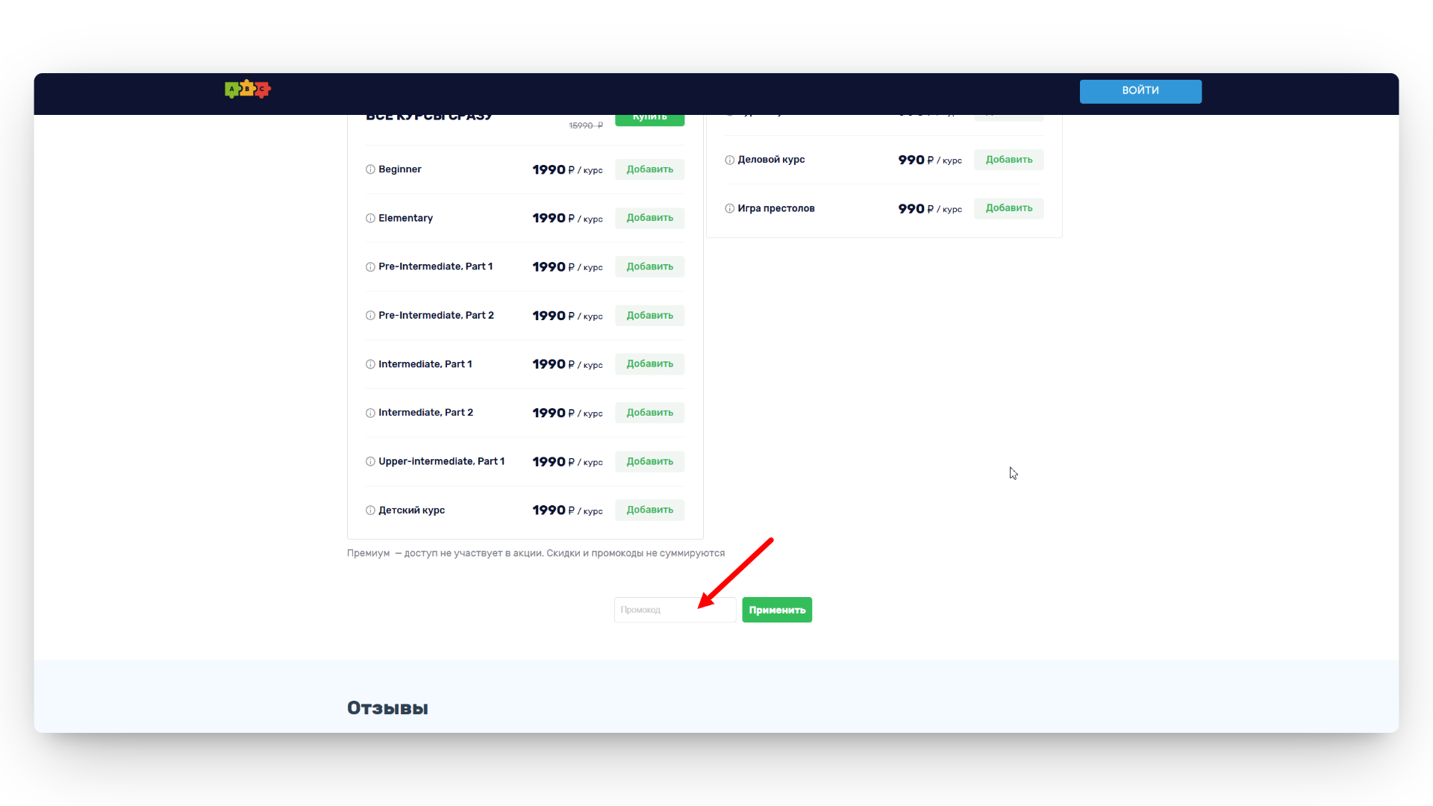This screenshot has width=1433, height=806.
Task: Click info icon next to Elementary
Action: [x=370, y=219]
